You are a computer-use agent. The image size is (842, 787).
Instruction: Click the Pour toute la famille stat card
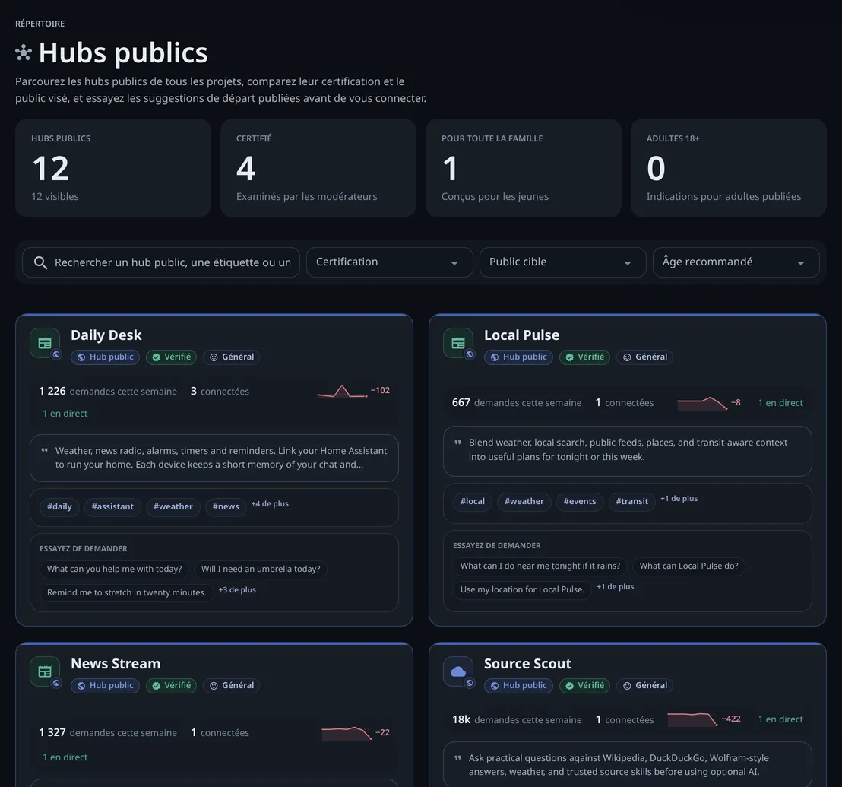pos(524,168)
